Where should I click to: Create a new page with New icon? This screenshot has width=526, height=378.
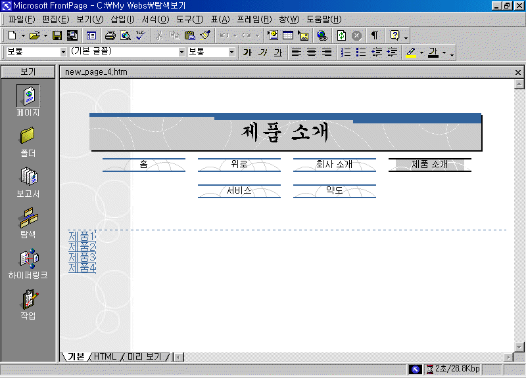pos(12,35)
